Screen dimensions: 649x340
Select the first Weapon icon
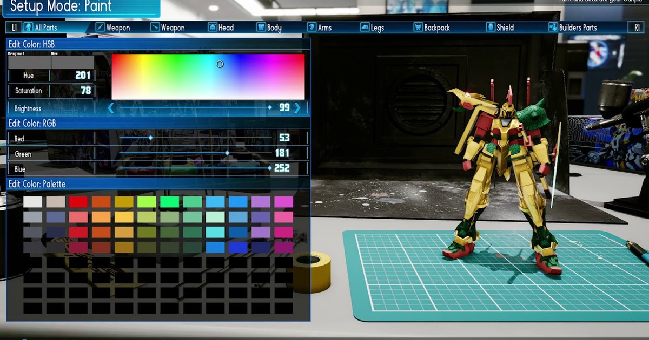coord(100,28)
